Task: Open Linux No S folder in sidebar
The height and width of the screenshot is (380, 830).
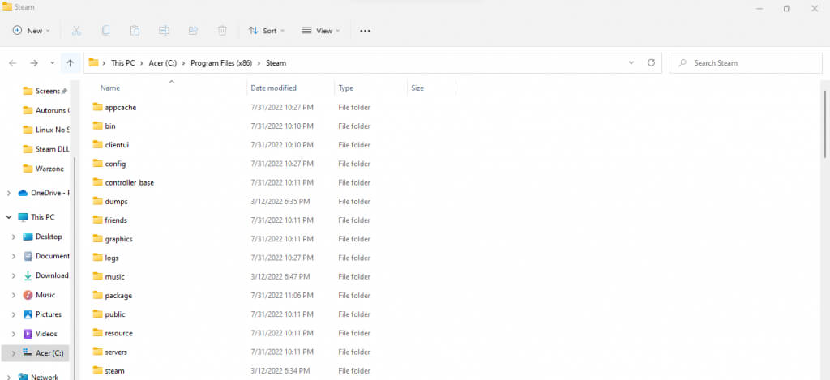Action: coord(46,130)
